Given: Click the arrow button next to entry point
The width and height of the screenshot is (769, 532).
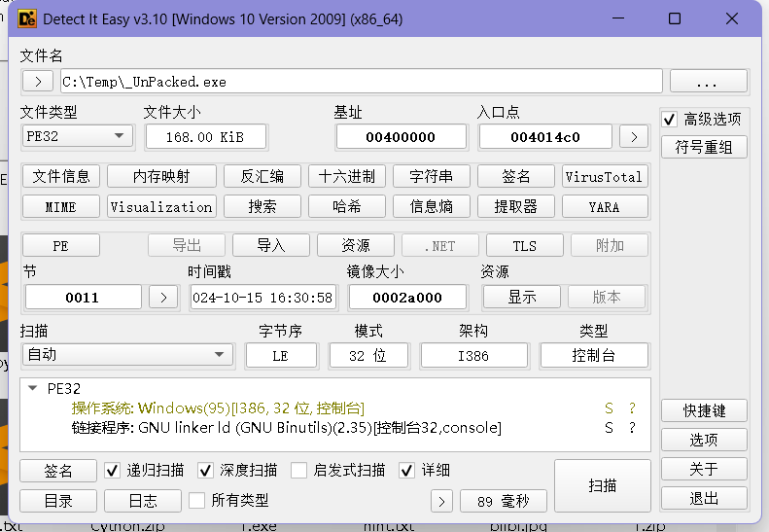Looking at the screenshot, I should [634, 137].
